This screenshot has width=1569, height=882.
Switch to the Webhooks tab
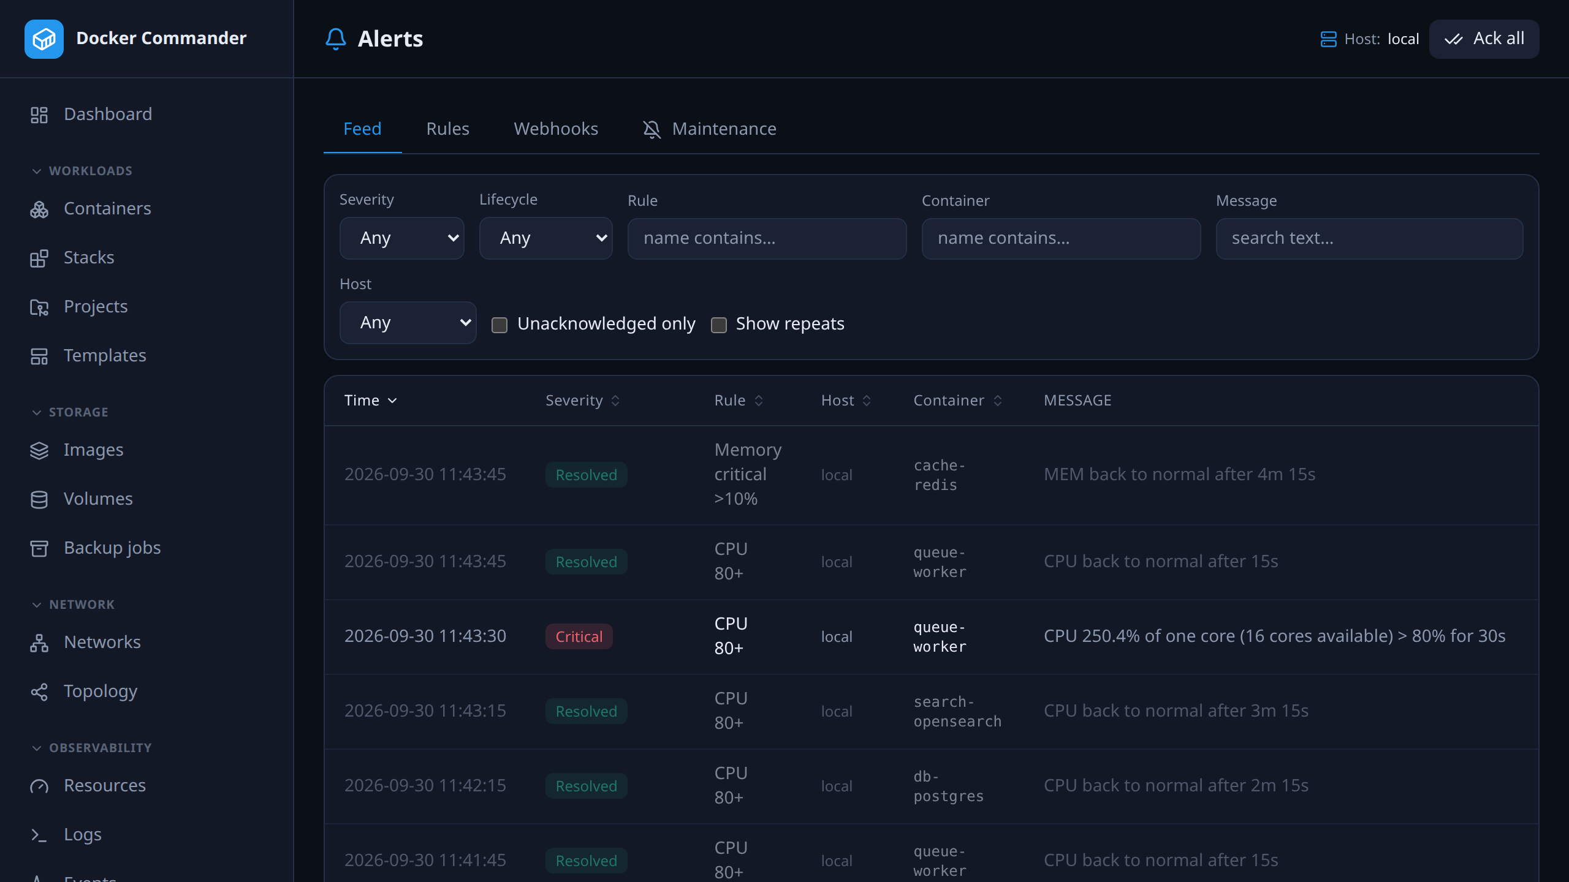tap(556, 129)
